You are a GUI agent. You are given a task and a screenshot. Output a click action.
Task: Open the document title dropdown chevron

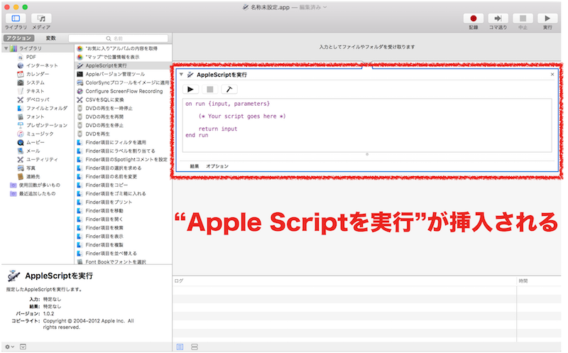click(325, 7)
